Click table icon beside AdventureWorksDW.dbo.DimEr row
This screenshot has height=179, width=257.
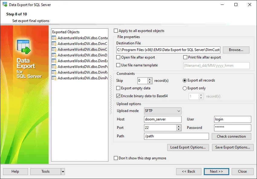pos(54,61)
